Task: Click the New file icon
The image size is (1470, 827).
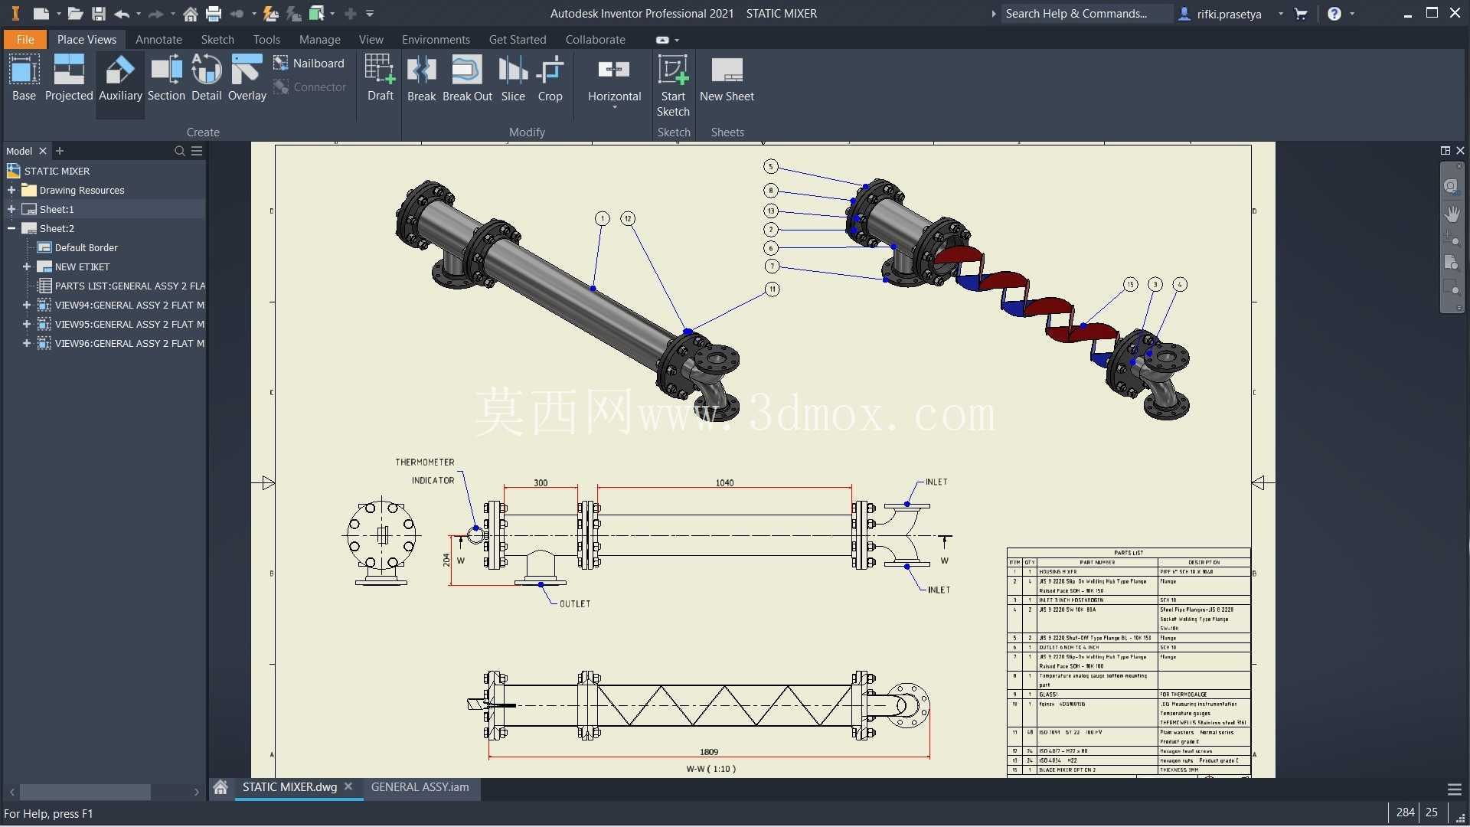Action: pyautogui.click(x=41, y=13)
